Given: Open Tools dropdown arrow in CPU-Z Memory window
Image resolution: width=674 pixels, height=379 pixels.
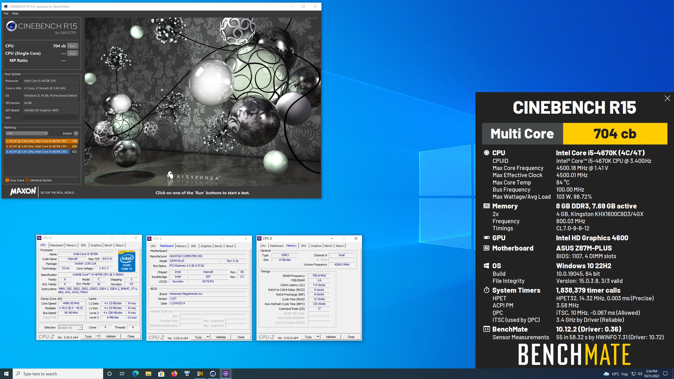Looking at the screenshot, I should click(x=318, y=337).
